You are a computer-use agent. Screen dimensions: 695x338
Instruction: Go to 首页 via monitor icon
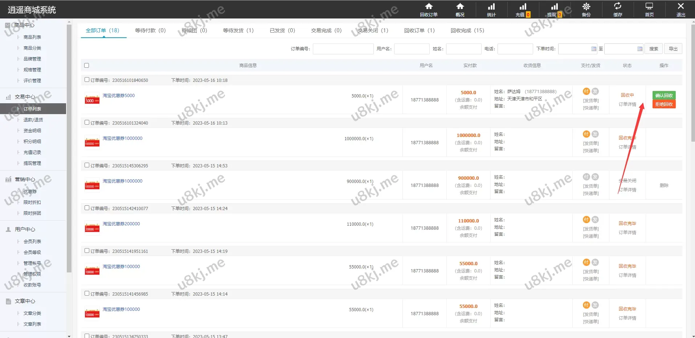649,7
